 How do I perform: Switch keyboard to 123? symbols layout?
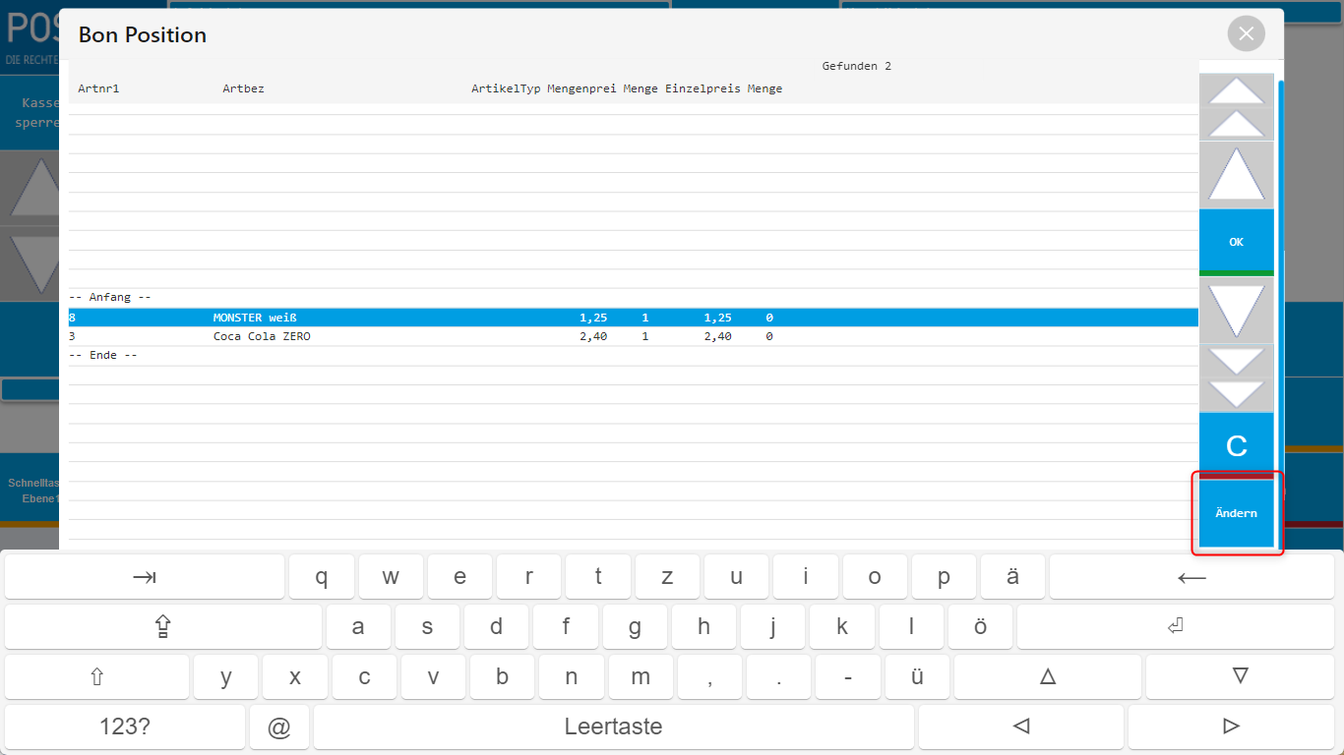coord(125,726)
